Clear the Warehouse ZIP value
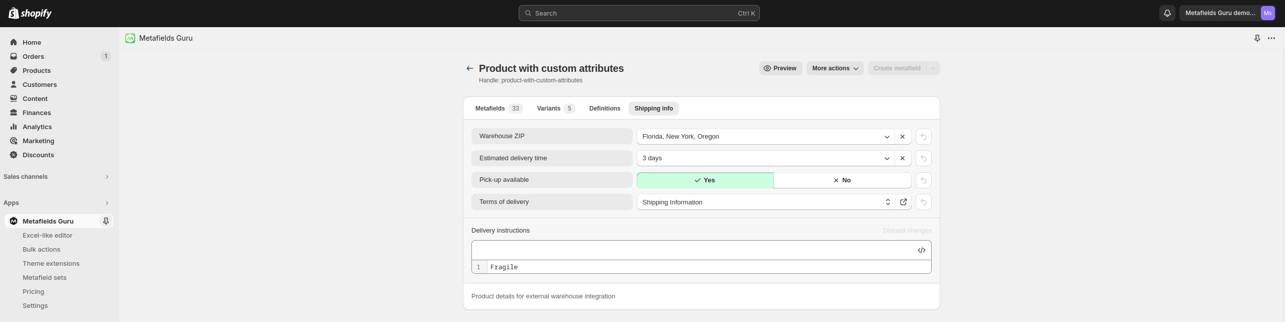 pyautogui.click(x=903, y=137)
